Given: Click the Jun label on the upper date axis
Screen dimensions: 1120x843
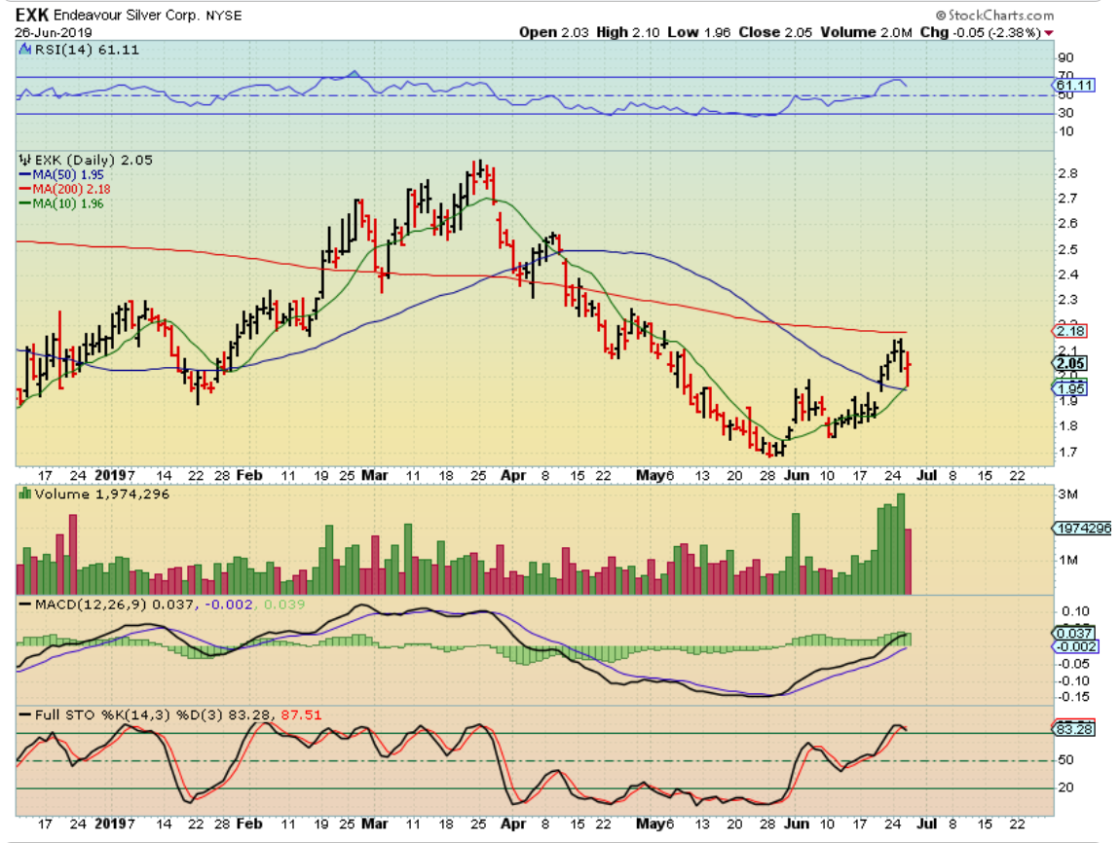Looking at the screenshot, I should click(x=797, y=475).
